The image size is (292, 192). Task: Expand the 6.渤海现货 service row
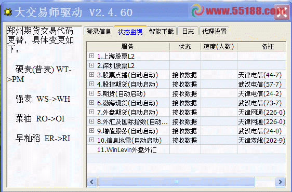[91, 103]
